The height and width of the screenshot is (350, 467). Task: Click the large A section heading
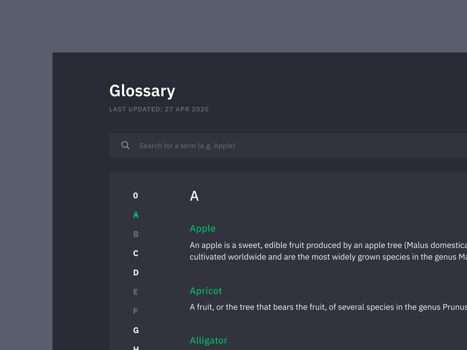click(x=195, y=196)
